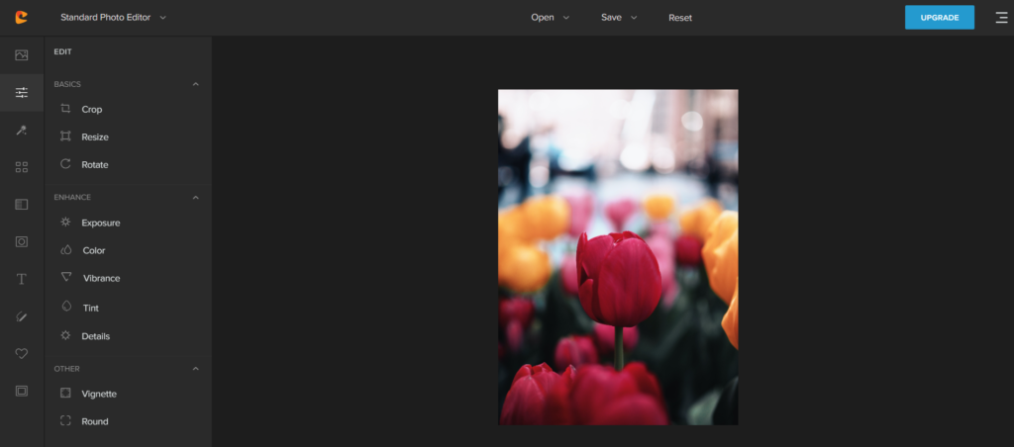Click Reset in the top bar

pos(680,18)
